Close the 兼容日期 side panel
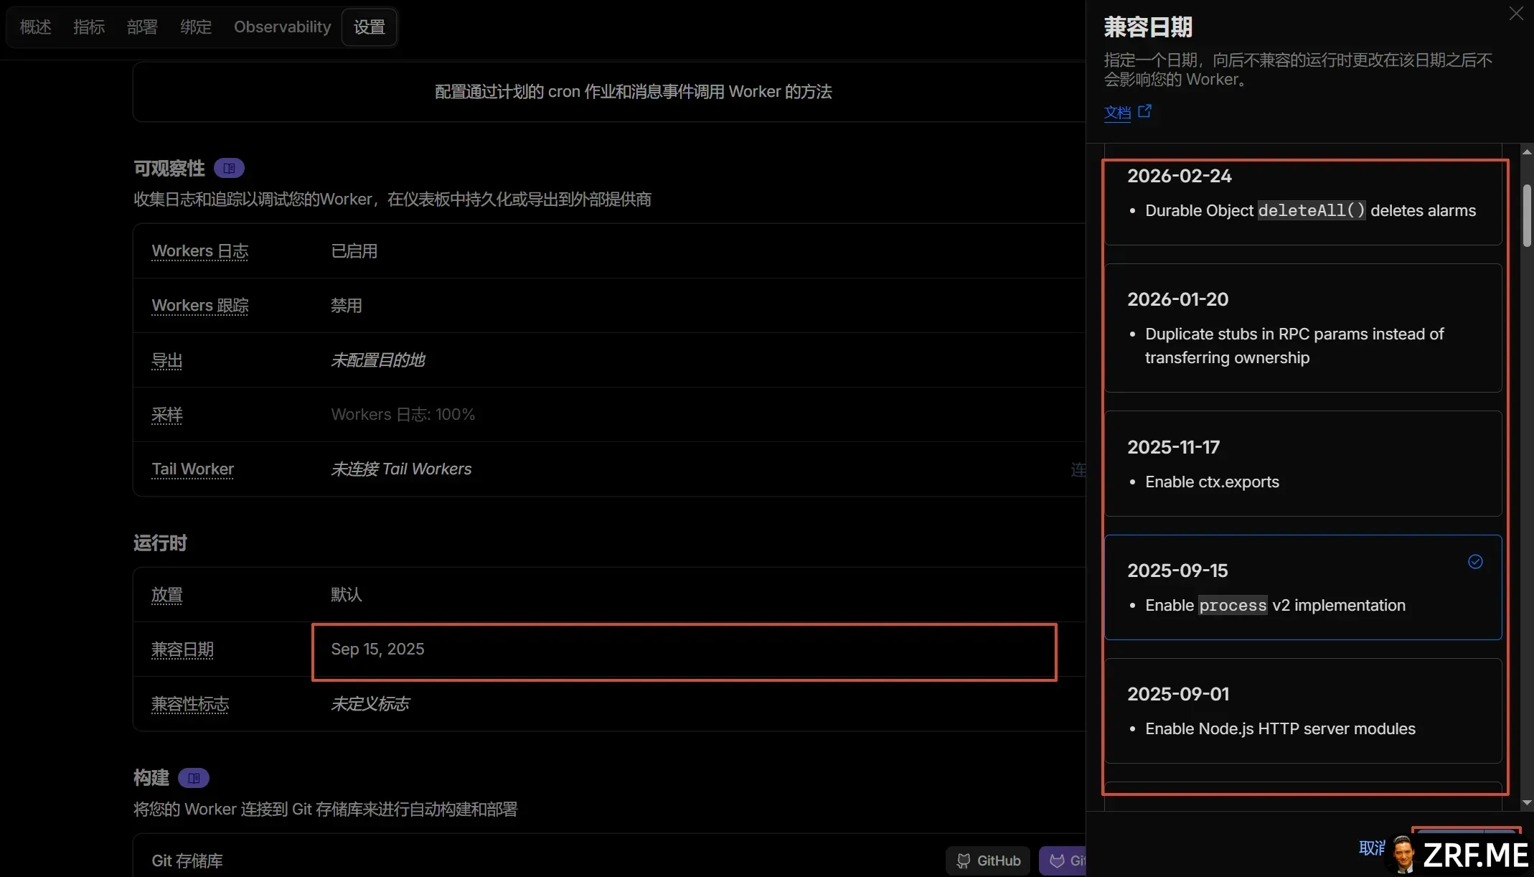The image size is (1534, 877). click(1516, 14)
